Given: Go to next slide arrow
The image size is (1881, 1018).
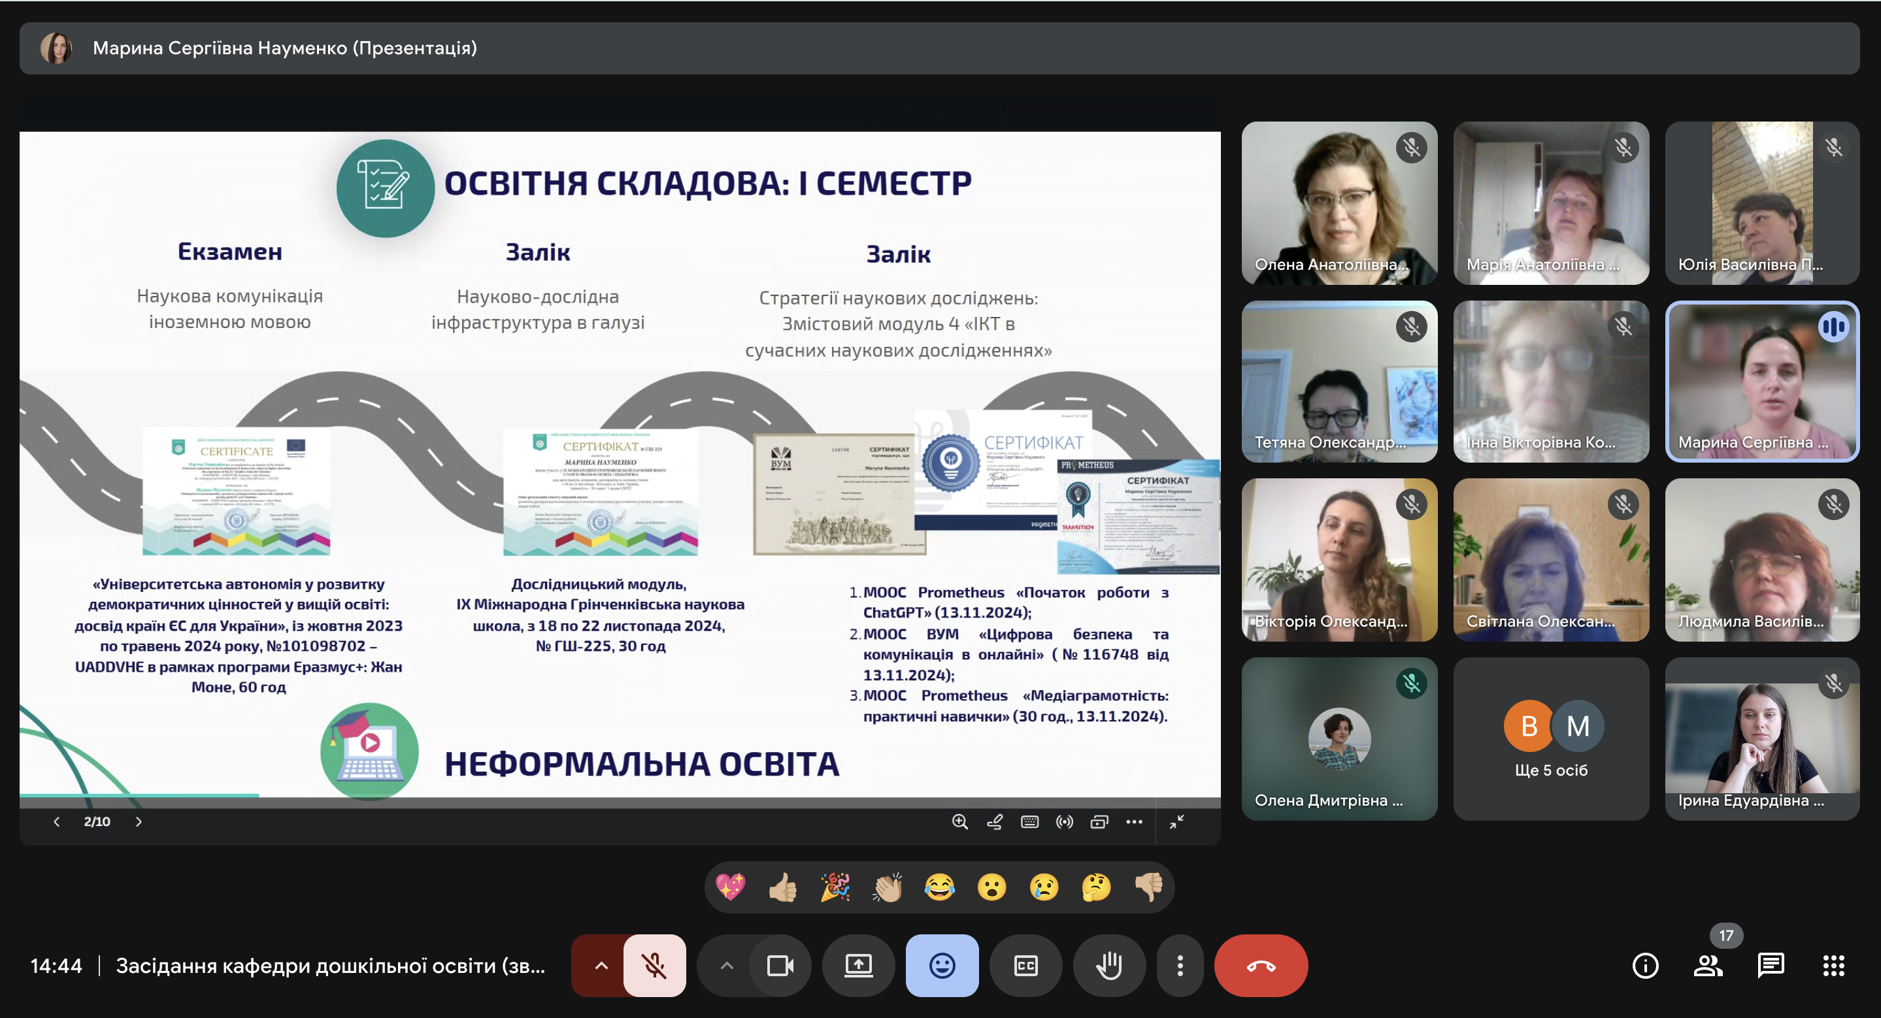Looking at the screenshot, I should [x=139, y=822].
